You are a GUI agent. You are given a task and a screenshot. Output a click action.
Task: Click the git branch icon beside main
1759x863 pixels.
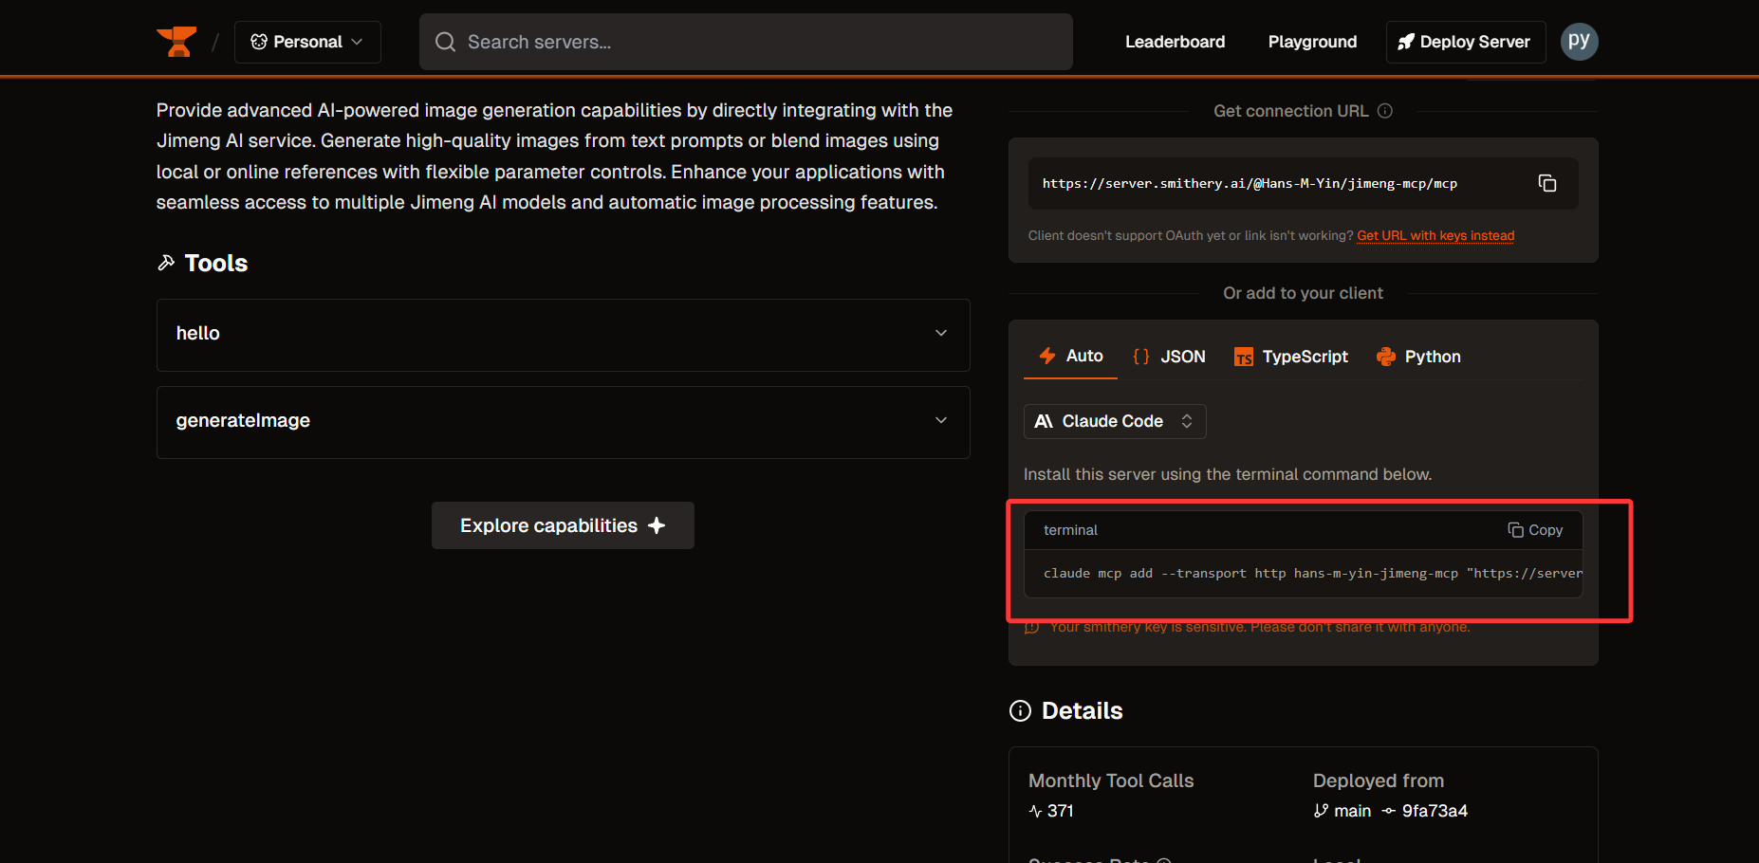tap(1321, 811)
